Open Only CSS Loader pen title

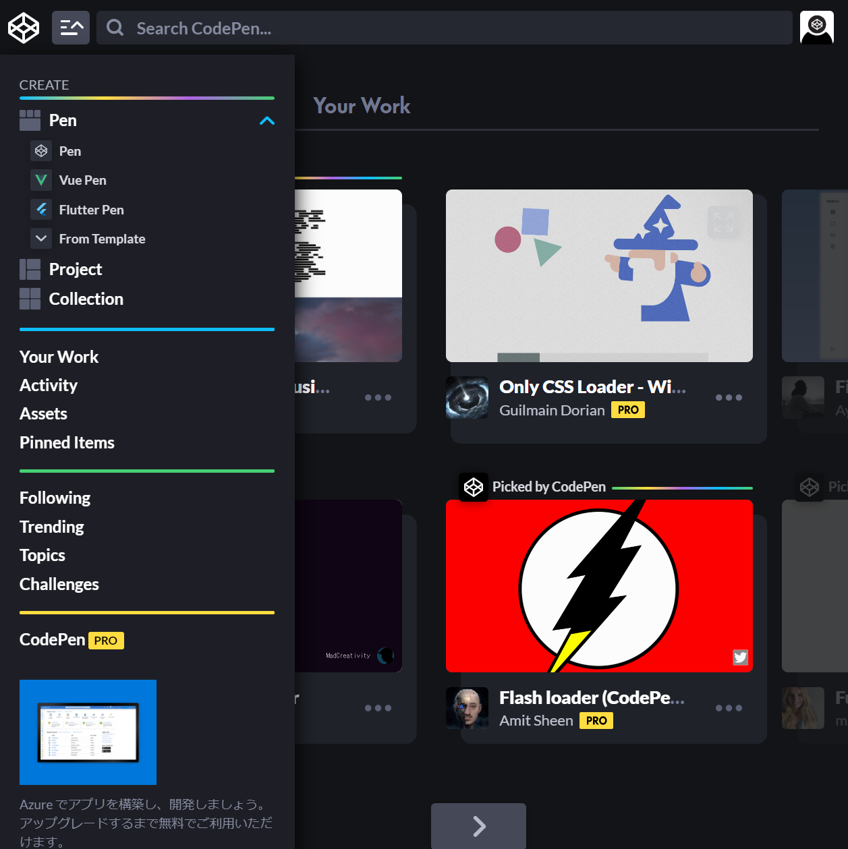592,387
